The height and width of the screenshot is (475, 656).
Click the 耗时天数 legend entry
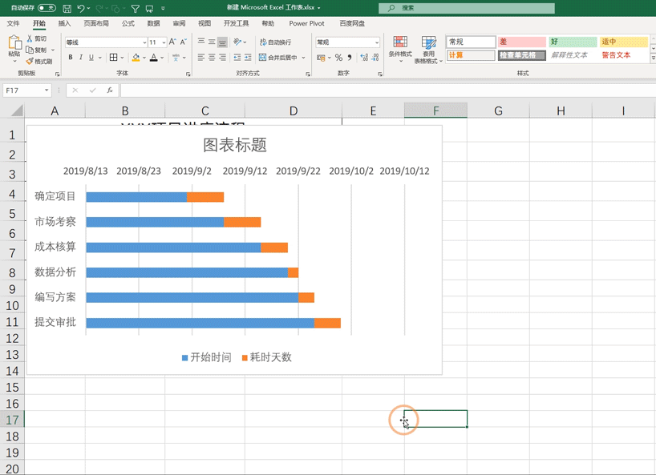tap(266, 357)
